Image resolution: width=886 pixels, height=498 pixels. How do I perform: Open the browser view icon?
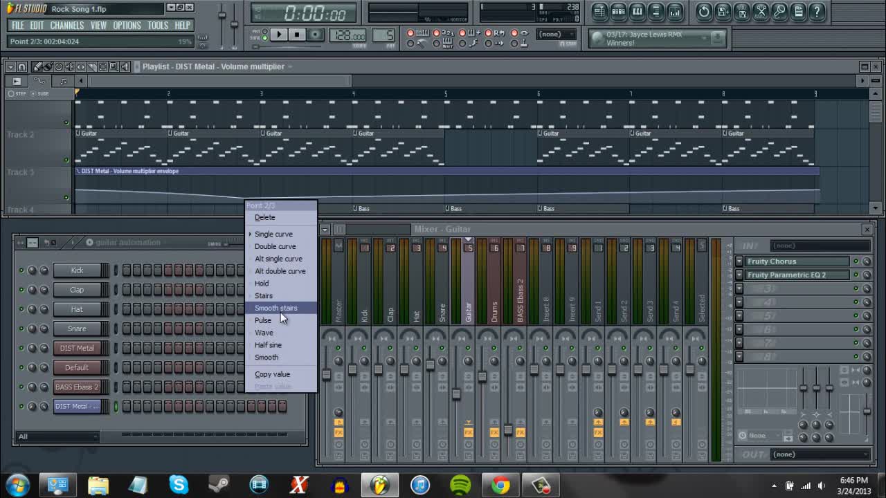pyautogui.click(x=656, y=11)
